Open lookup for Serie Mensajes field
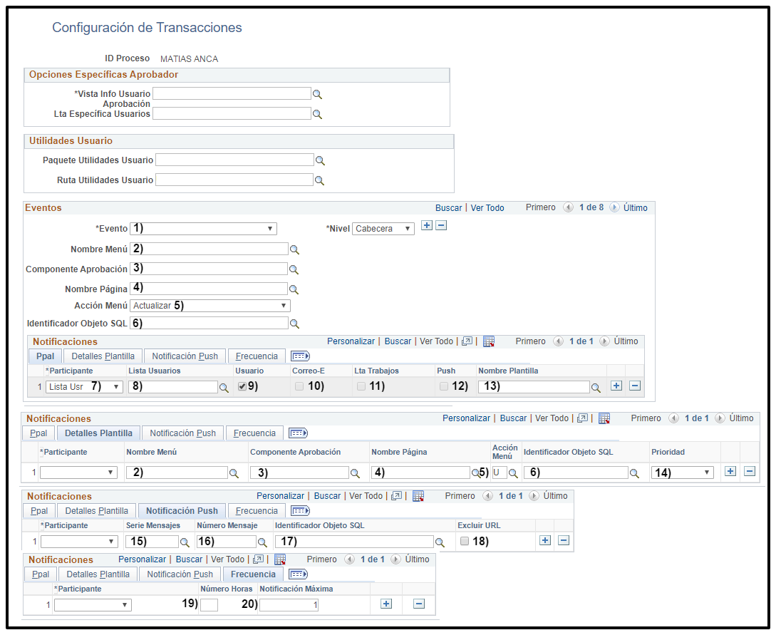Image resolution: width=776 pixels, height=635 pixels. click(x=185, y=542)
